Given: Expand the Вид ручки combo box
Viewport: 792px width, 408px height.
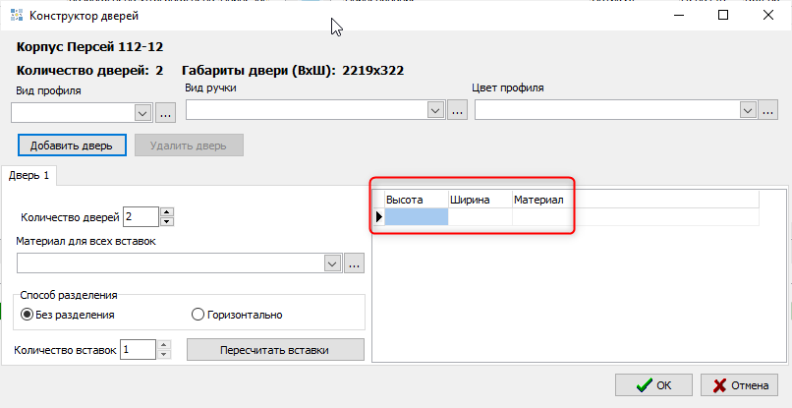Looking at the screenshot, I should click(436, 111).
